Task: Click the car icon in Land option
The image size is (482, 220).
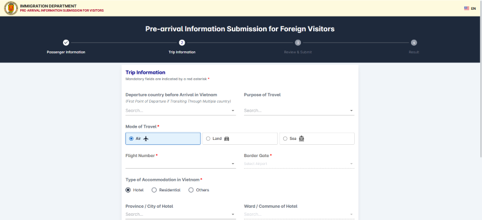Action: pyautogui.click(x=227, y=139)
